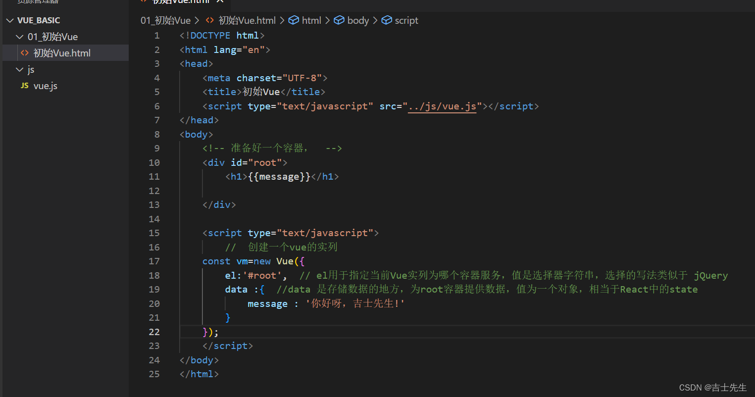Click the cube icon before html breadcrumb
Screen dimensions: 755x397
pos(294,20)
